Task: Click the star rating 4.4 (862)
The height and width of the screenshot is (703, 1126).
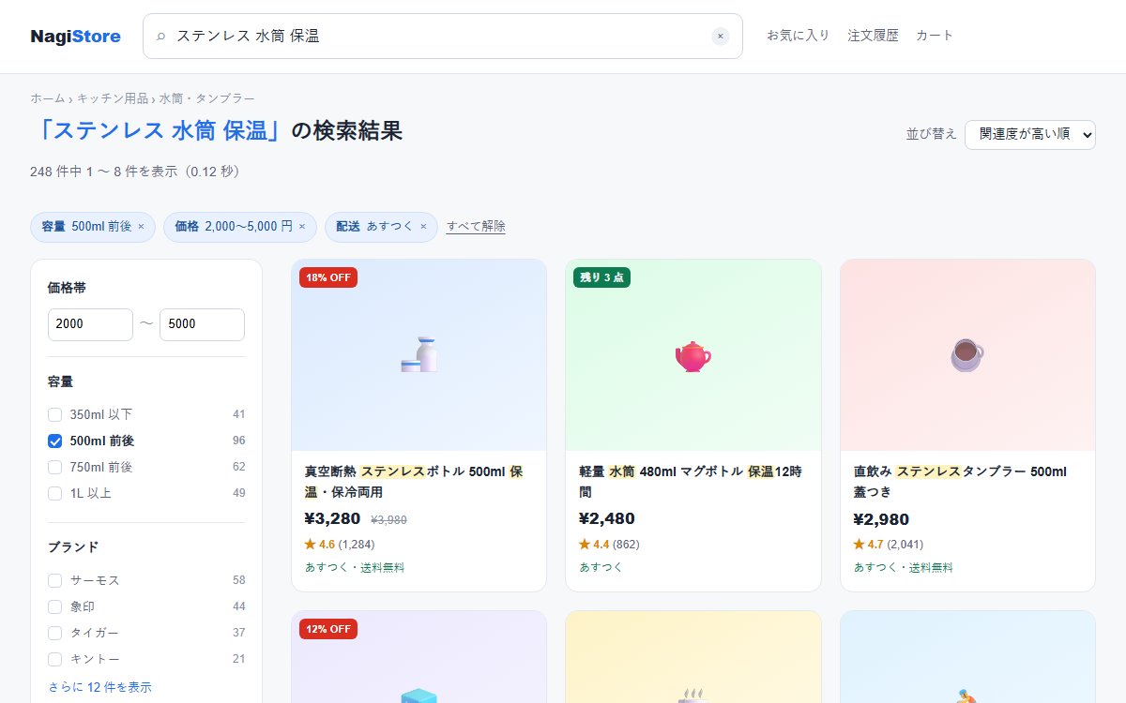Action: [x=609, y=545]
